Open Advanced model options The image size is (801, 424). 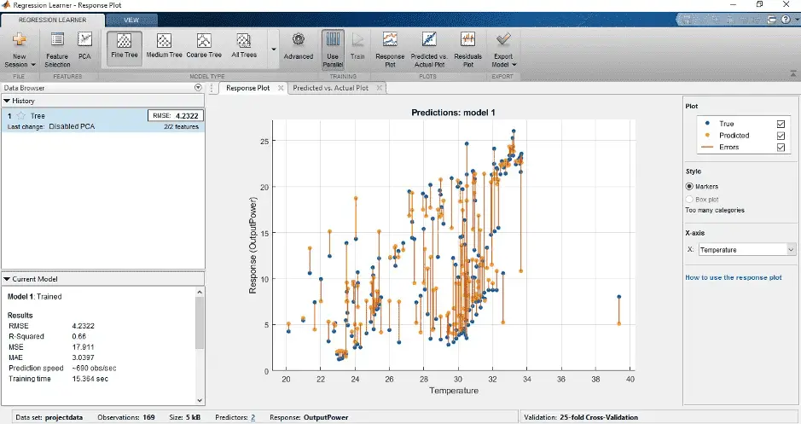299,47
